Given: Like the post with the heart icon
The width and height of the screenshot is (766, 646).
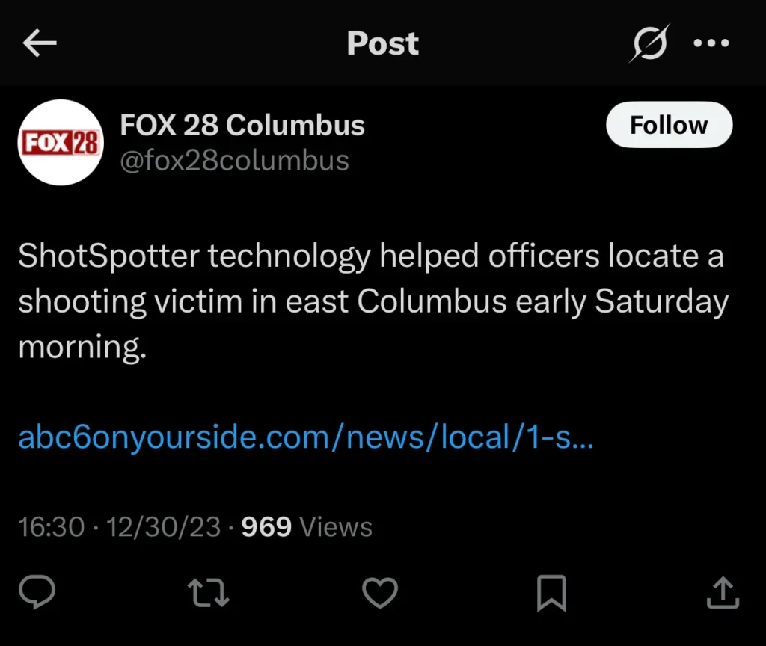Looking at the screenshot, I should (x=379, y=594).
